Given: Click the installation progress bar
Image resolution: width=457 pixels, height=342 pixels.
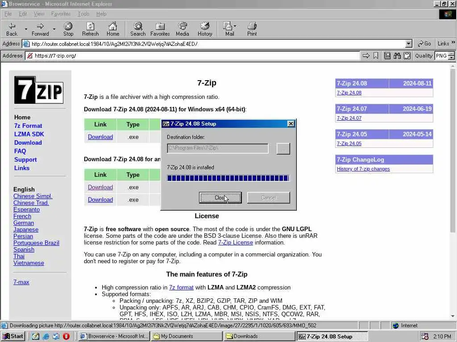Looking at the screenshot, I should (x=228, y=178).
